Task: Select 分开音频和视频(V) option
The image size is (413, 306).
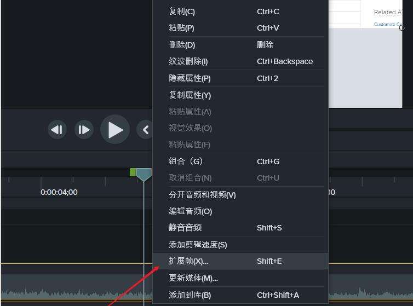Action: tap(240, 195)
